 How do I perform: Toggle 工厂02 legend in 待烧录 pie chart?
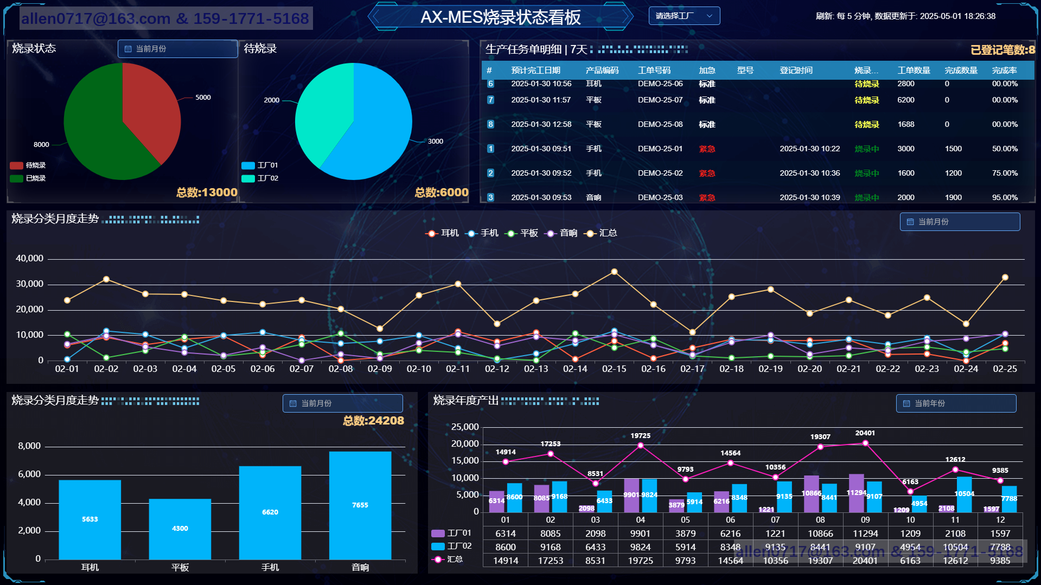pyautogui.click(x=260, y=178)
